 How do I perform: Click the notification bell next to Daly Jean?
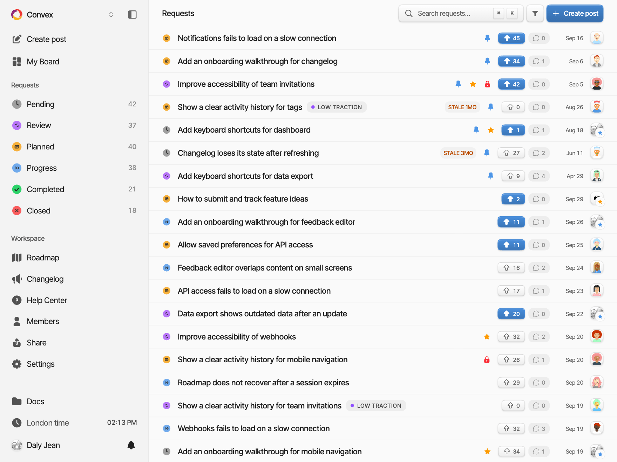click(131, 445)
